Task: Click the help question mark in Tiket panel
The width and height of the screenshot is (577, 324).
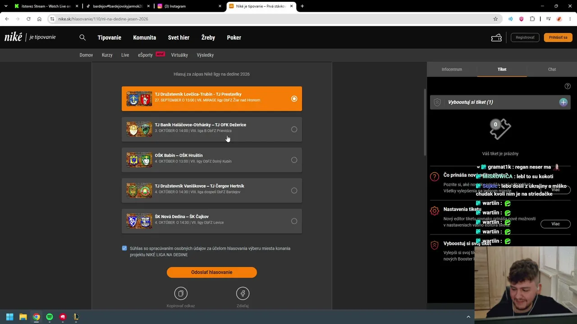Action: [568, 86]
